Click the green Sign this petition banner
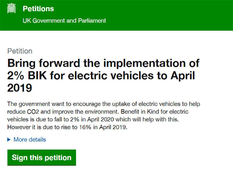 tap(41, 157)
